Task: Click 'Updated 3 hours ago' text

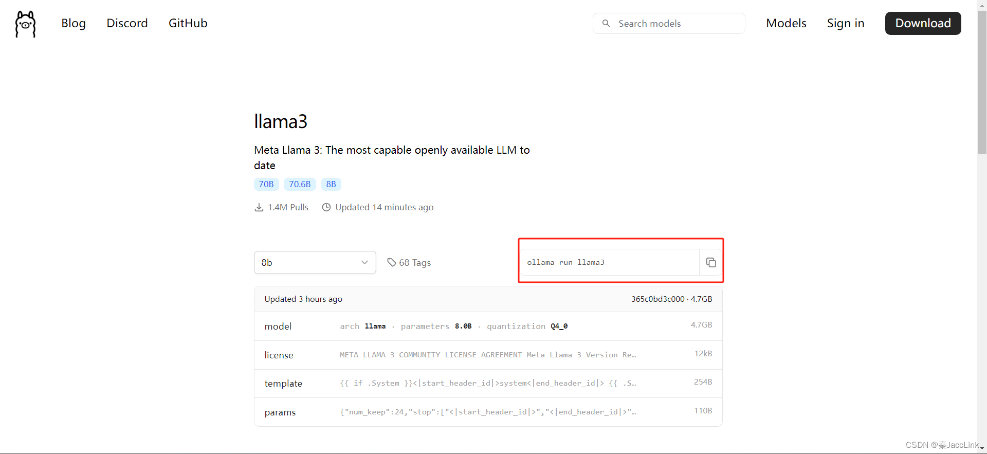Action: pyautogui.click(x=303, y=299)
